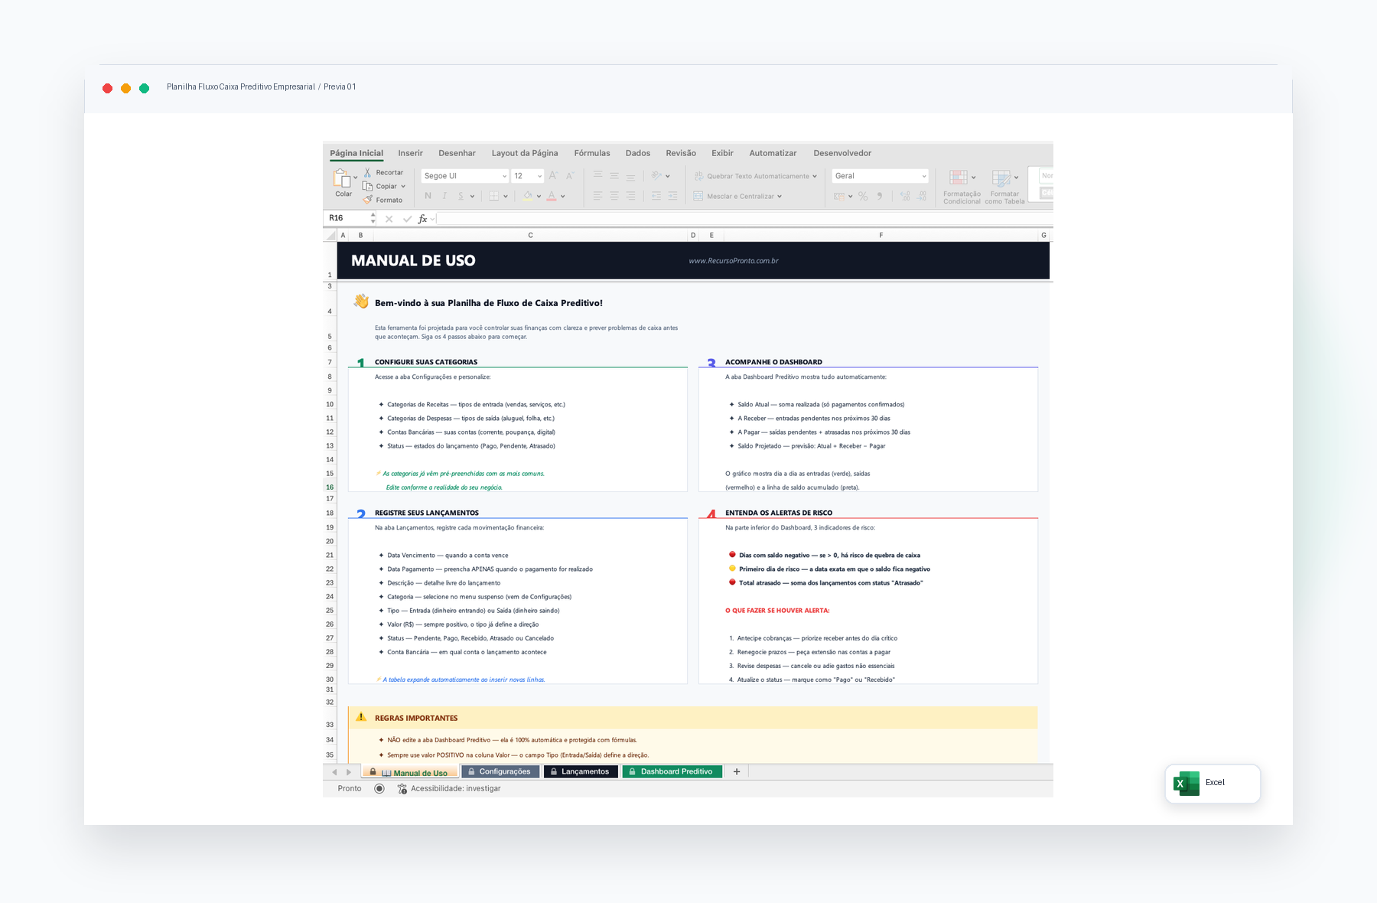The width and height of the screenshot is (1377, 903).
Task: Click Acessibilidade: investigar in status bar
Action: coord(449,788)
